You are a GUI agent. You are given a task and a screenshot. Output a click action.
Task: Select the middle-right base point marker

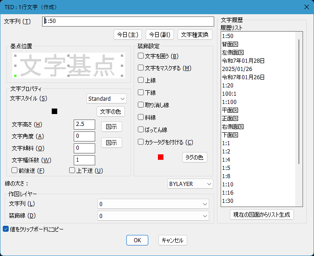(x=122, y=65)
